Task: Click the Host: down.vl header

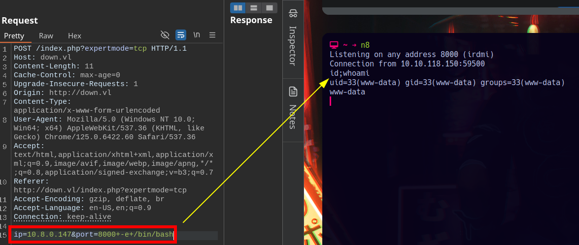Action: pyautogui.click(x=42, y=58)
